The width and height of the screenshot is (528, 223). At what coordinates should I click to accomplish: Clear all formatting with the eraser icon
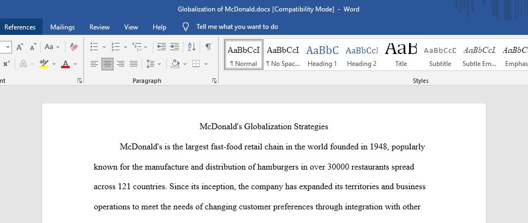(74, 47)
